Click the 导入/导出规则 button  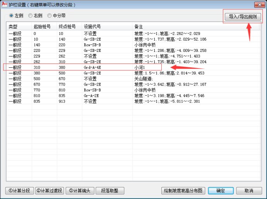tap(243, 17)
